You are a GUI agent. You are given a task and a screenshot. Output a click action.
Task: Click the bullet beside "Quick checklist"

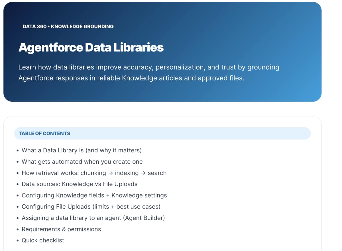click(x=18, y=241)
